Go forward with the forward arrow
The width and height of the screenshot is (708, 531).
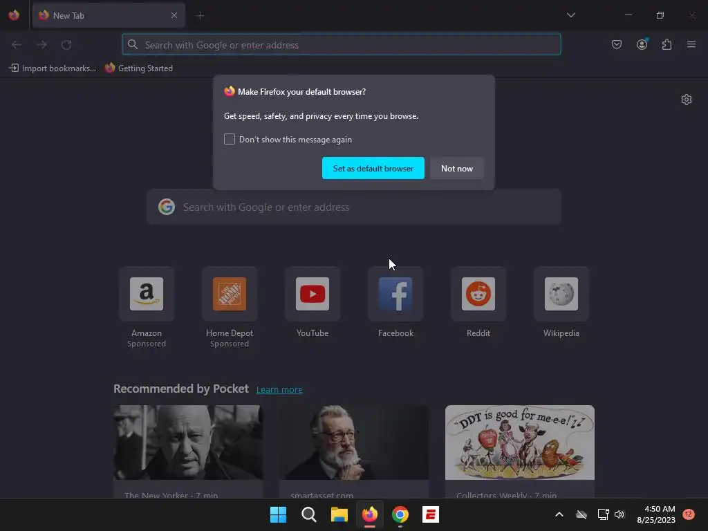[x=41, y=45]
